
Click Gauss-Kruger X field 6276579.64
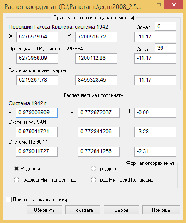point(37,37)
